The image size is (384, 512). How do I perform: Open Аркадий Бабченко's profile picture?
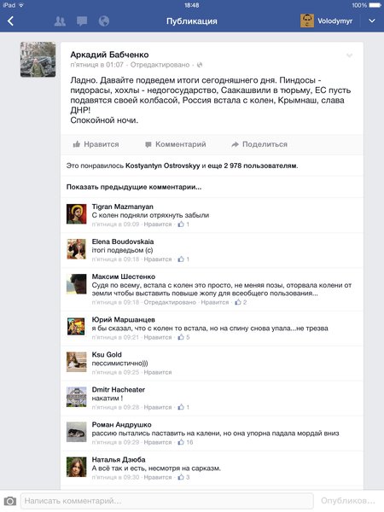[x=38, y=60]
